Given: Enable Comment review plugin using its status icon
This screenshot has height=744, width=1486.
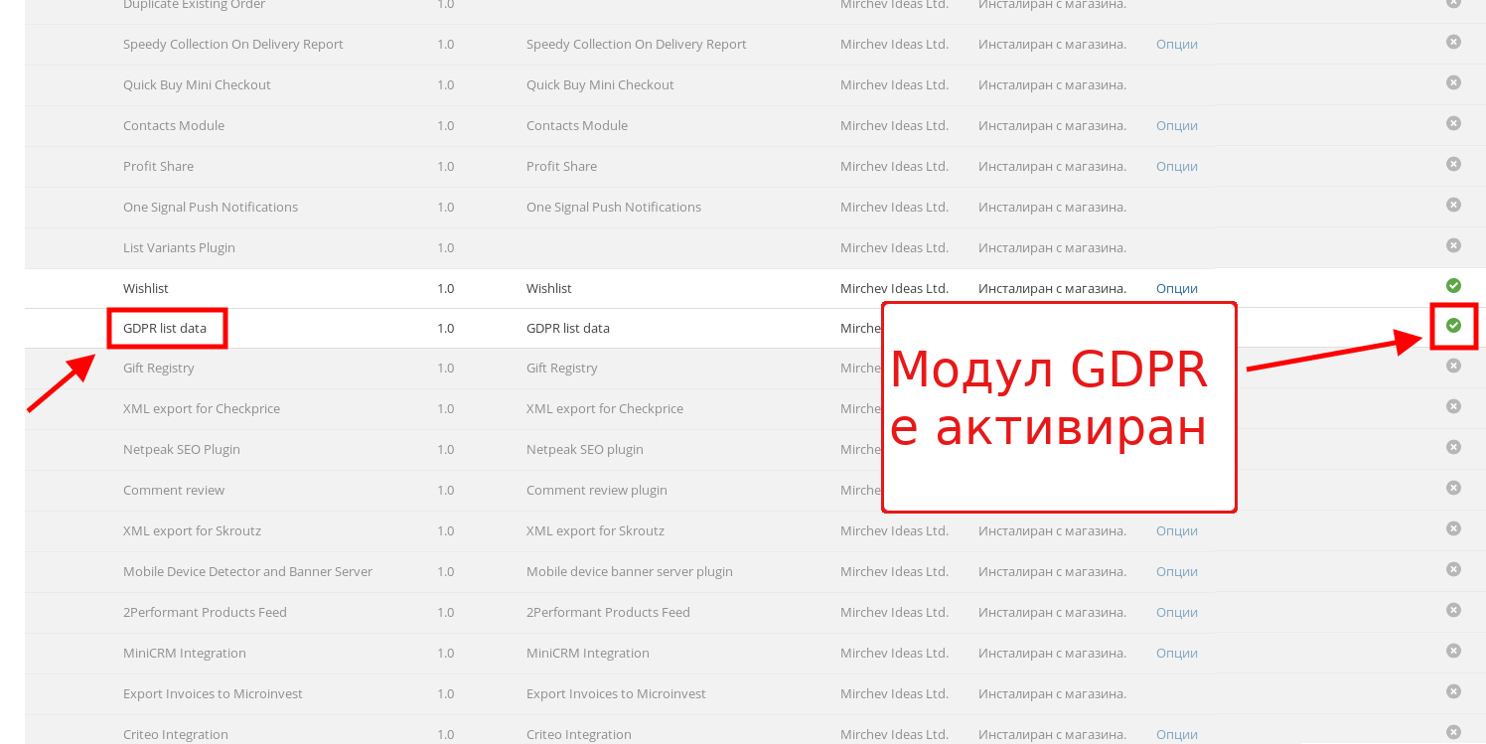Looking at the screenshot, I should point(1453,488).
